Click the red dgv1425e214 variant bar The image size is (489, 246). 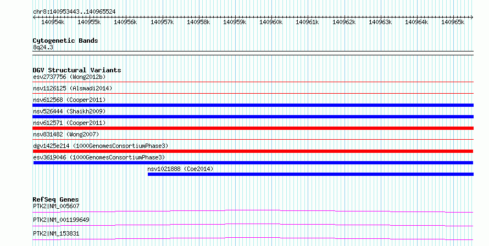[253, 151]
